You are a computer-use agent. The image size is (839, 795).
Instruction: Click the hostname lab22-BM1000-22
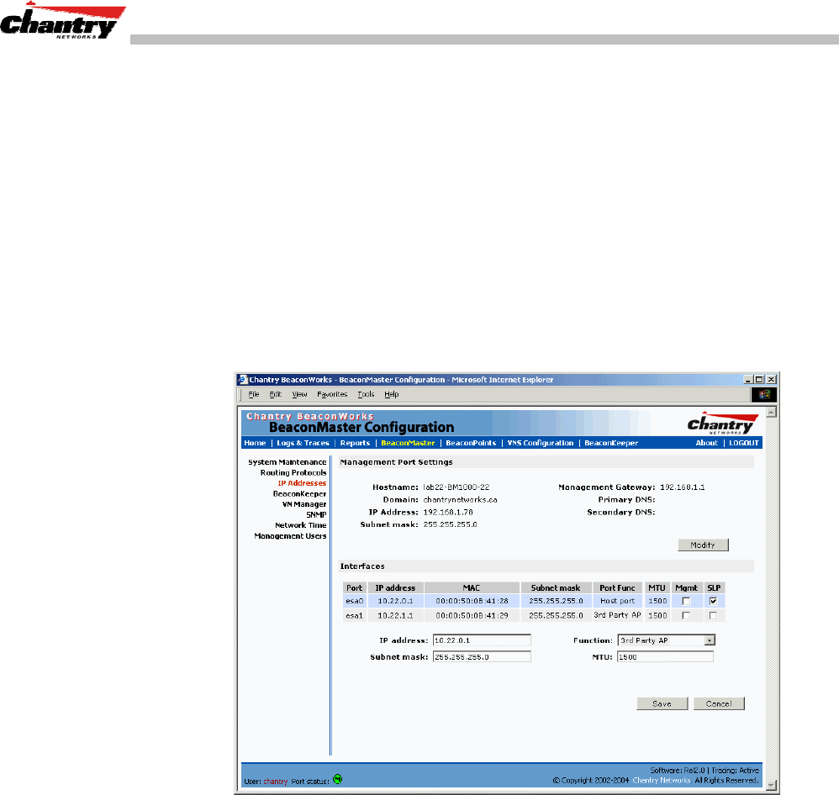(x=456, y=487)
